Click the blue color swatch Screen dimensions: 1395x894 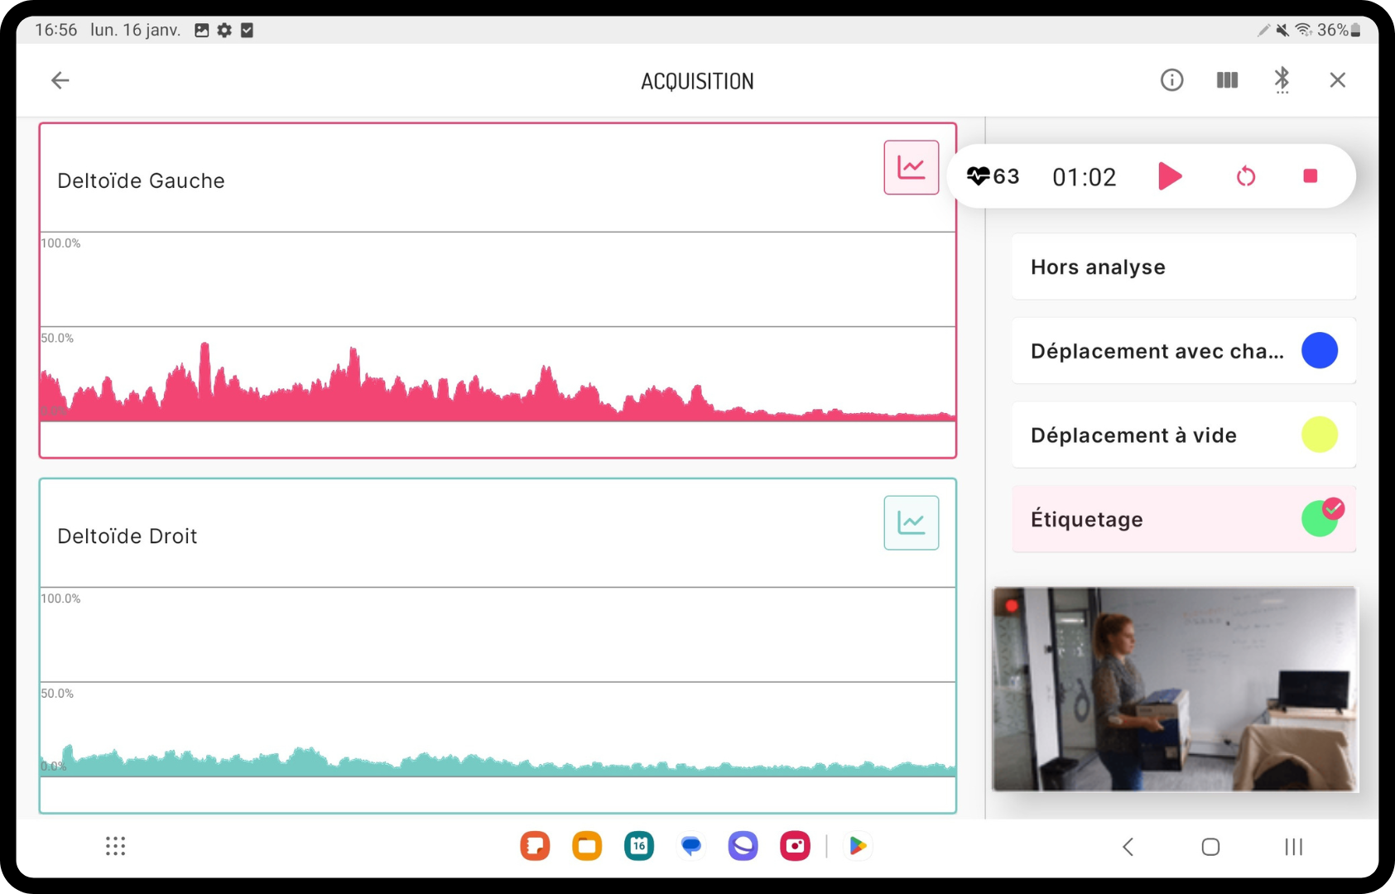point(1319,351)
